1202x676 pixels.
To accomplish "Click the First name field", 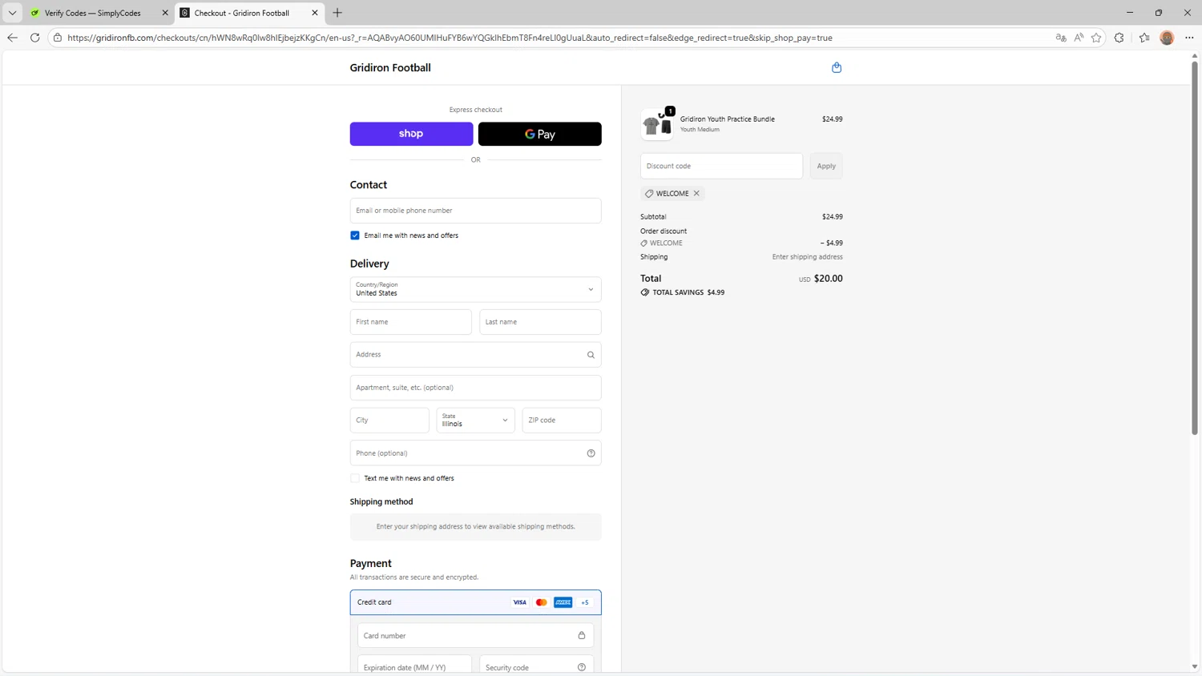I will click(410, 322).
